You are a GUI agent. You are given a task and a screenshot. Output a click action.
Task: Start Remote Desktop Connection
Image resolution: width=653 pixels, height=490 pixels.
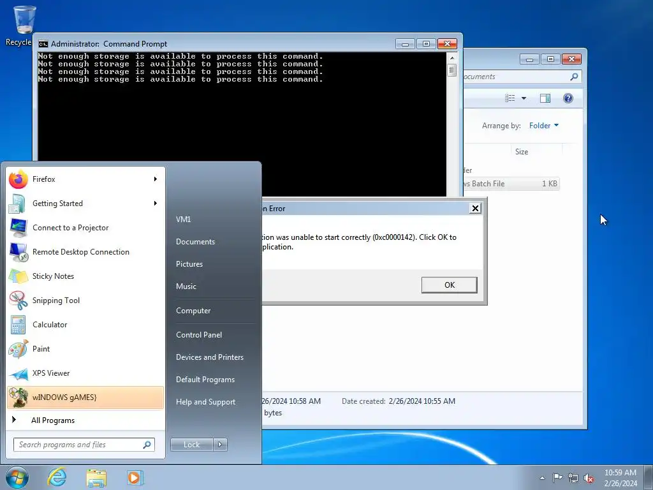tap(85, 251)
